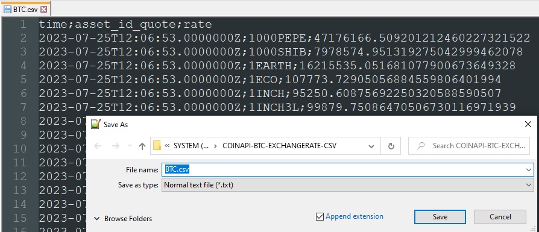
Task: Go back in the Save As dialog
Action: coord(98,146)
